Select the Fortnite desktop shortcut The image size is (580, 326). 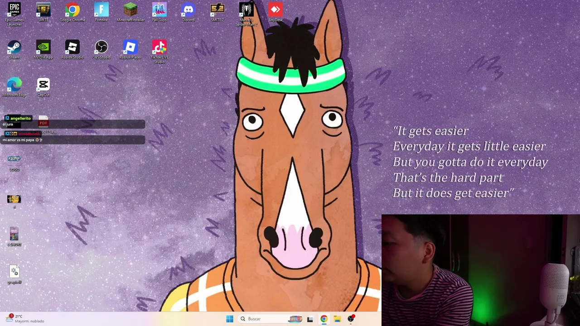click(x=101, y=12)
